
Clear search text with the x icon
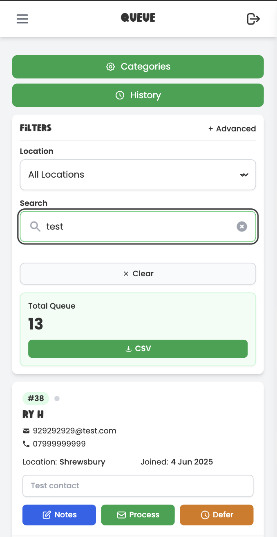[x=242, y=226]
